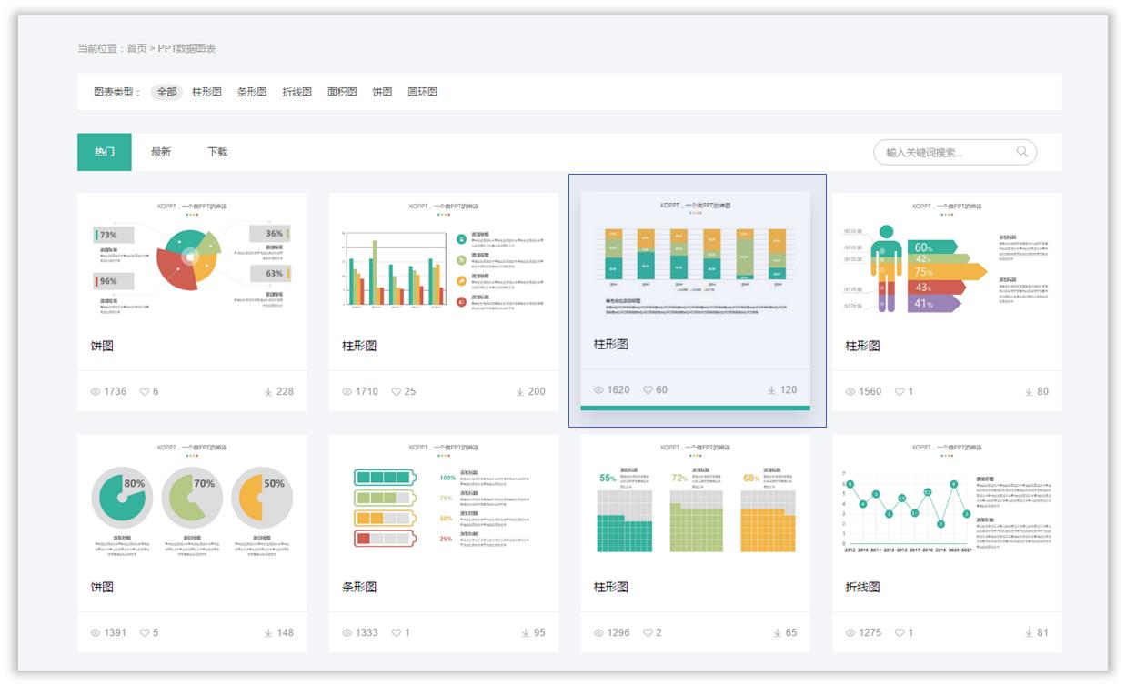Click the search magnifier icon

(1022, 152)
